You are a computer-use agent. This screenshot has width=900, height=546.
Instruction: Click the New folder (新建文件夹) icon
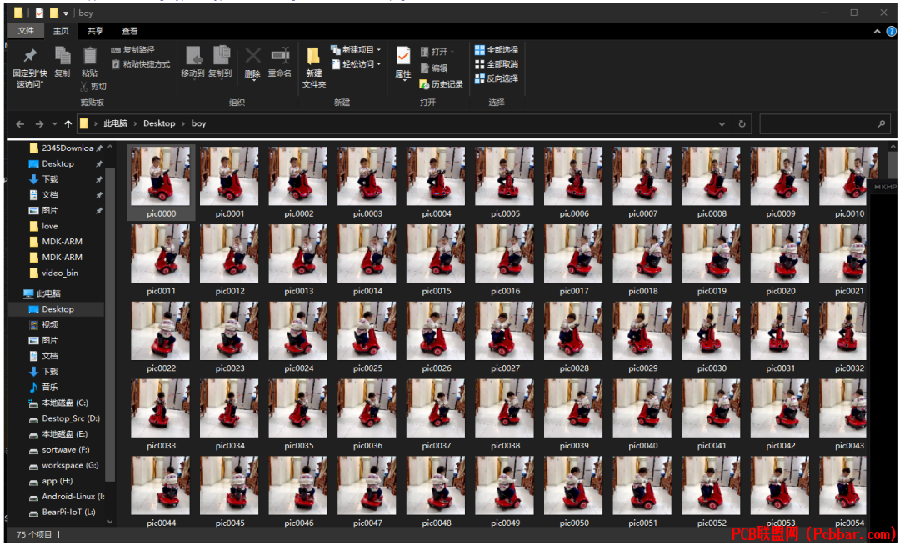click(x=313, y=56)
